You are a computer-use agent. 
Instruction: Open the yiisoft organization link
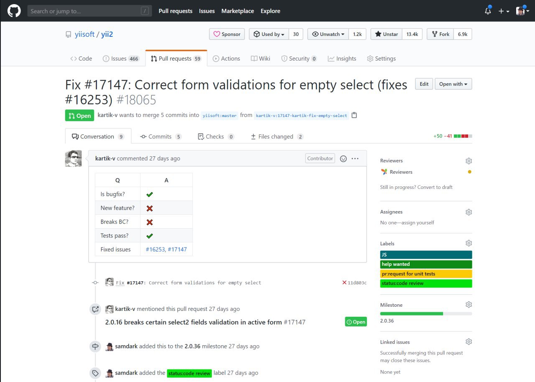coord(84,34)
